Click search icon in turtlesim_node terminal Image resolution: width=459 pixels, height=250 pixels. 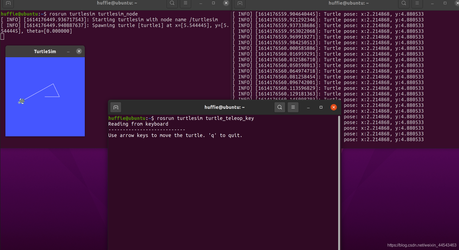click(172, 3)
